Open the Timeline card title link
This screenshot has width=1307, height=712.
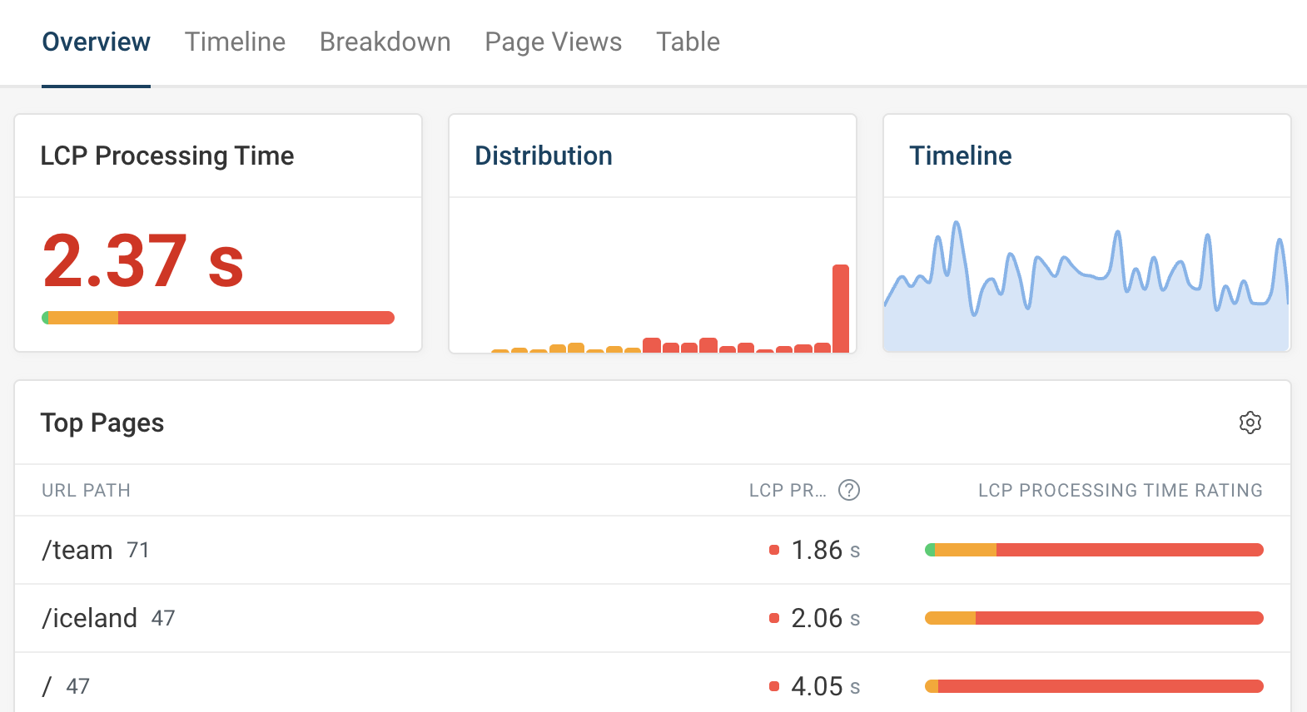(960, 156)
